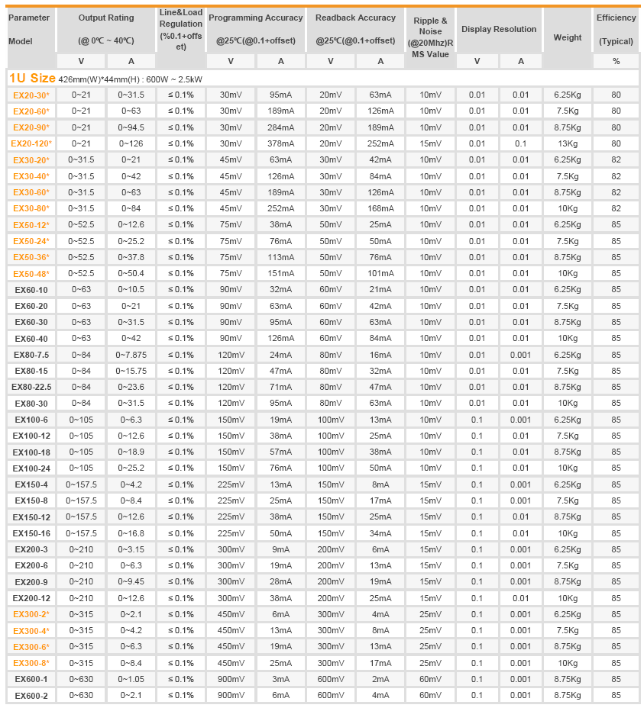The width and height of the screenshot is (644, 708).
Task: Select the EX300-4* model name
Action: pos(31,631)
